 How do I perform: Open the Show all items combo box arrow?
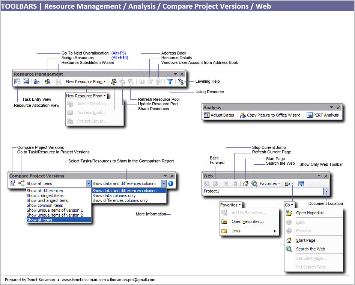(88, 183)
